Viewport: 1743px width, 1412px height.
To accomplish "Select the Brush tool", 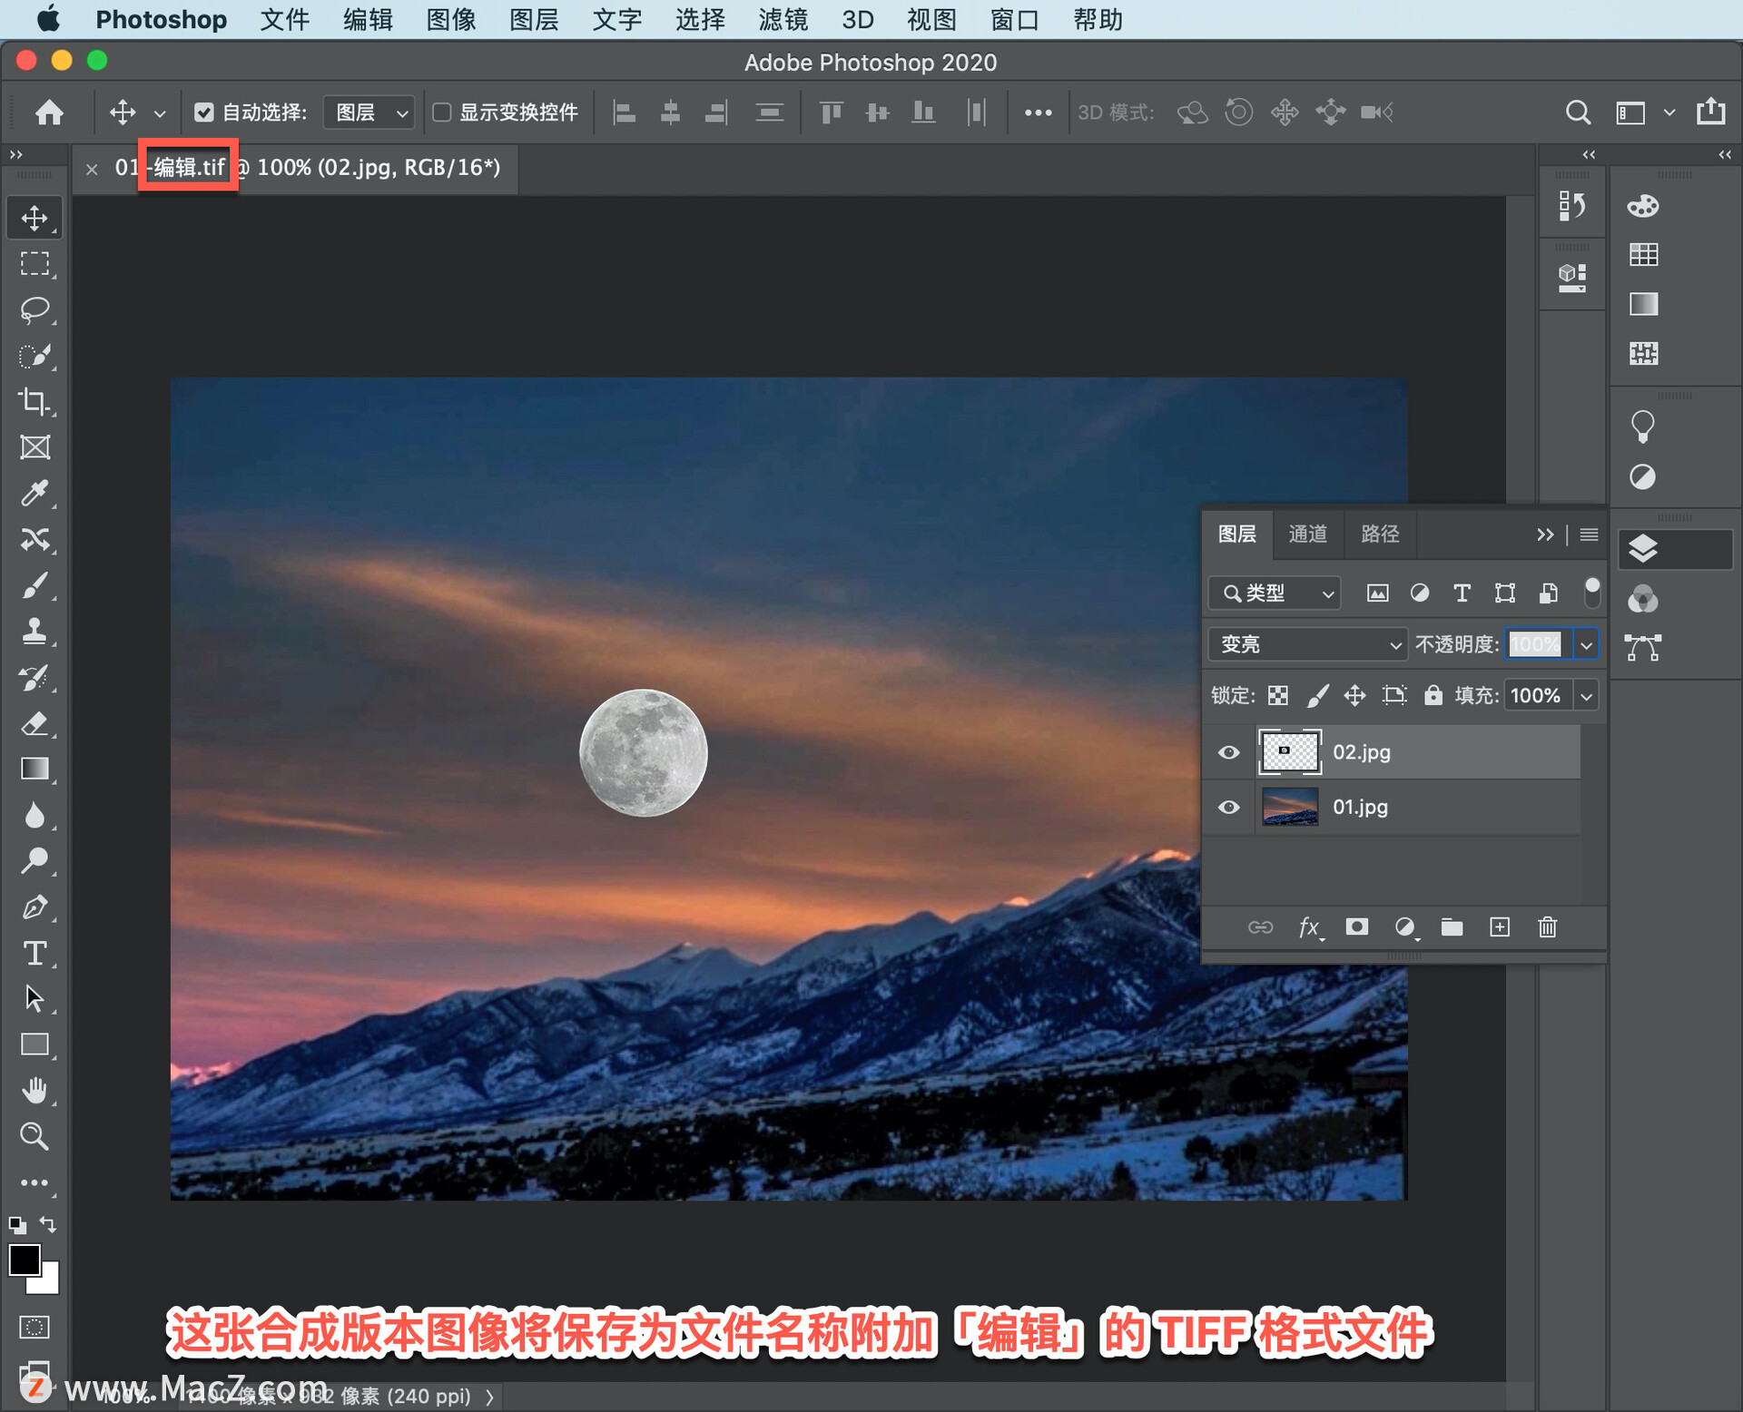I will tap(34, 585).
